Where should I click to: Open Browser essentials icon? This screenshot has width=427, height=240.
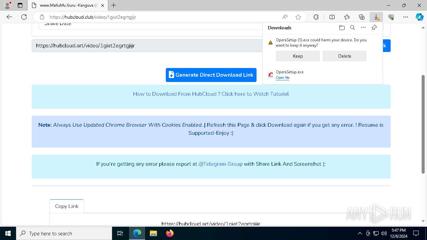coord(391,17)
